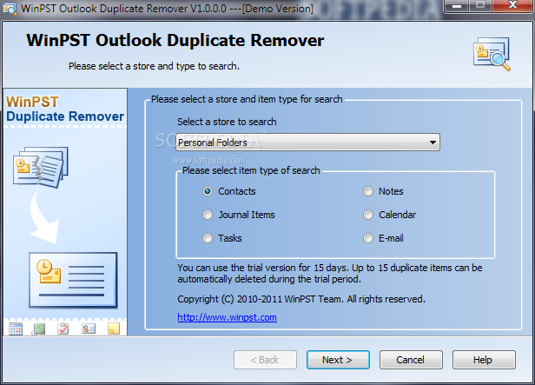The height and width of the screenshot is (385, 535).
Task: Click the trial version 15 days notice text
Action: click(330, 274)
